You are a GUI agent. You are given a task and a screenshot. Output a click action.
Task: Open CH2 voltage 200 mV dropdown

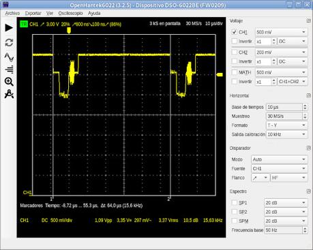click(x=281, y=52)
